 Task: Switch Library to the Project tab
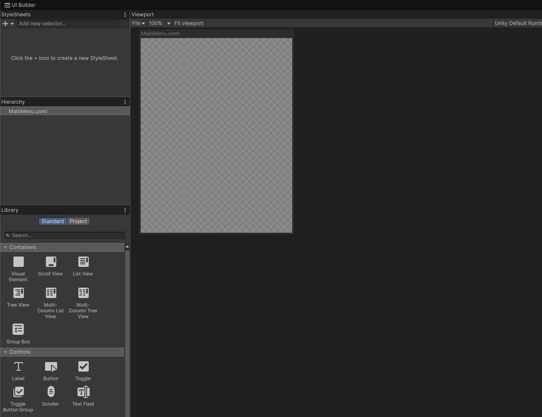point(78,221)
